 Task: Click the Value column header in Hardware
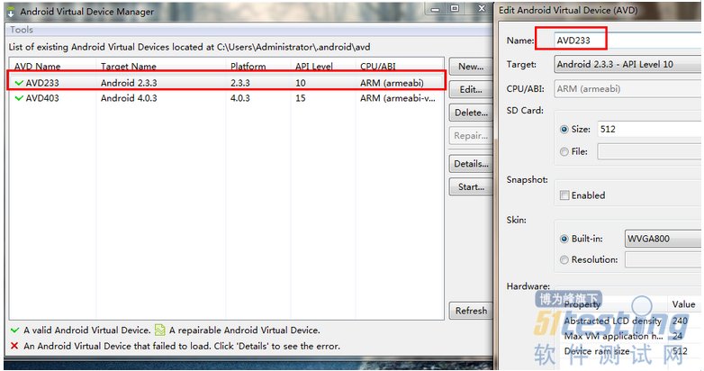coord(684,304)
